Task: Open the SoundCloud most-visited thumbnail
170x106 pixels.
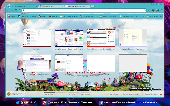Action: [101, 38]
